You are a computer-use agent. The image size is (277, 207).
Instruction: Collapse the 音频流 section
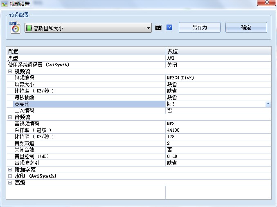tap(10, 117)
